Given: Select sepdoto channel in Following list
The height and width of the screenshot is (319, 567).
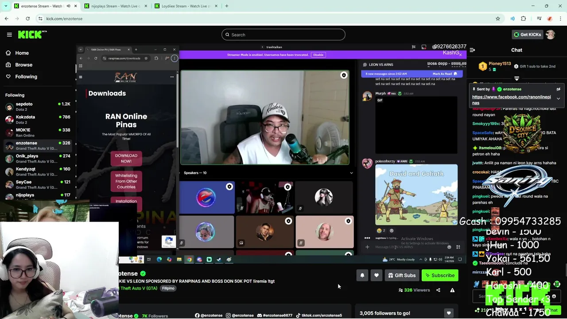Looking at the screenshot, I should 38,106.
